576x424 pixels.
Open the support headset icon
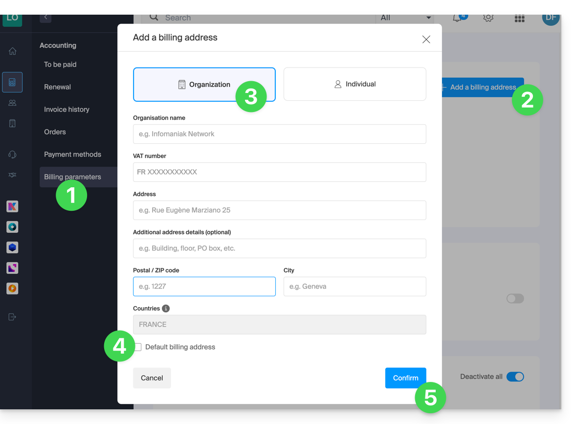click(x=12, y=155)
